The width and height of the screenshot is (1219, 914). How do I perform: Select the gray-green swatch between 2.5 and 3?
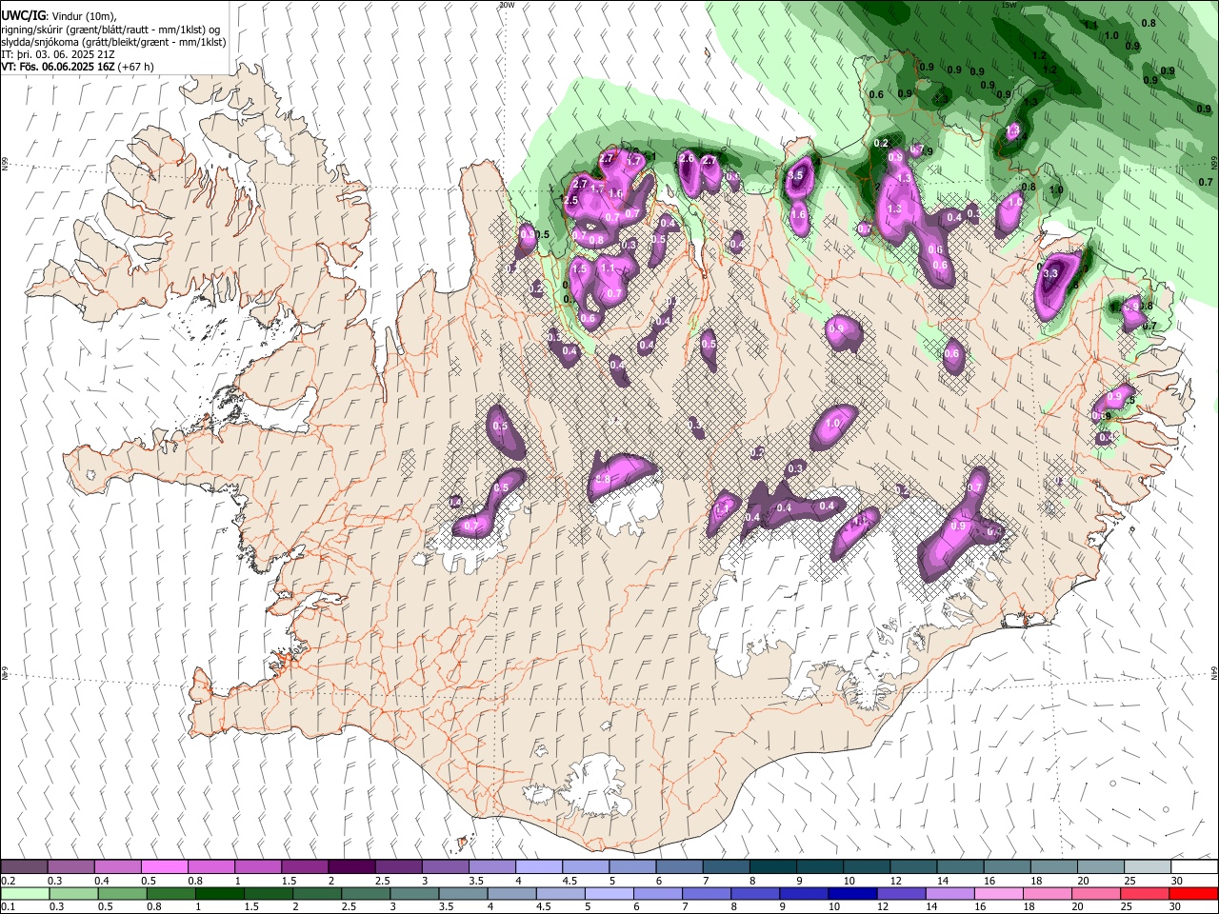pyautogui.click(x=365, y=893)
